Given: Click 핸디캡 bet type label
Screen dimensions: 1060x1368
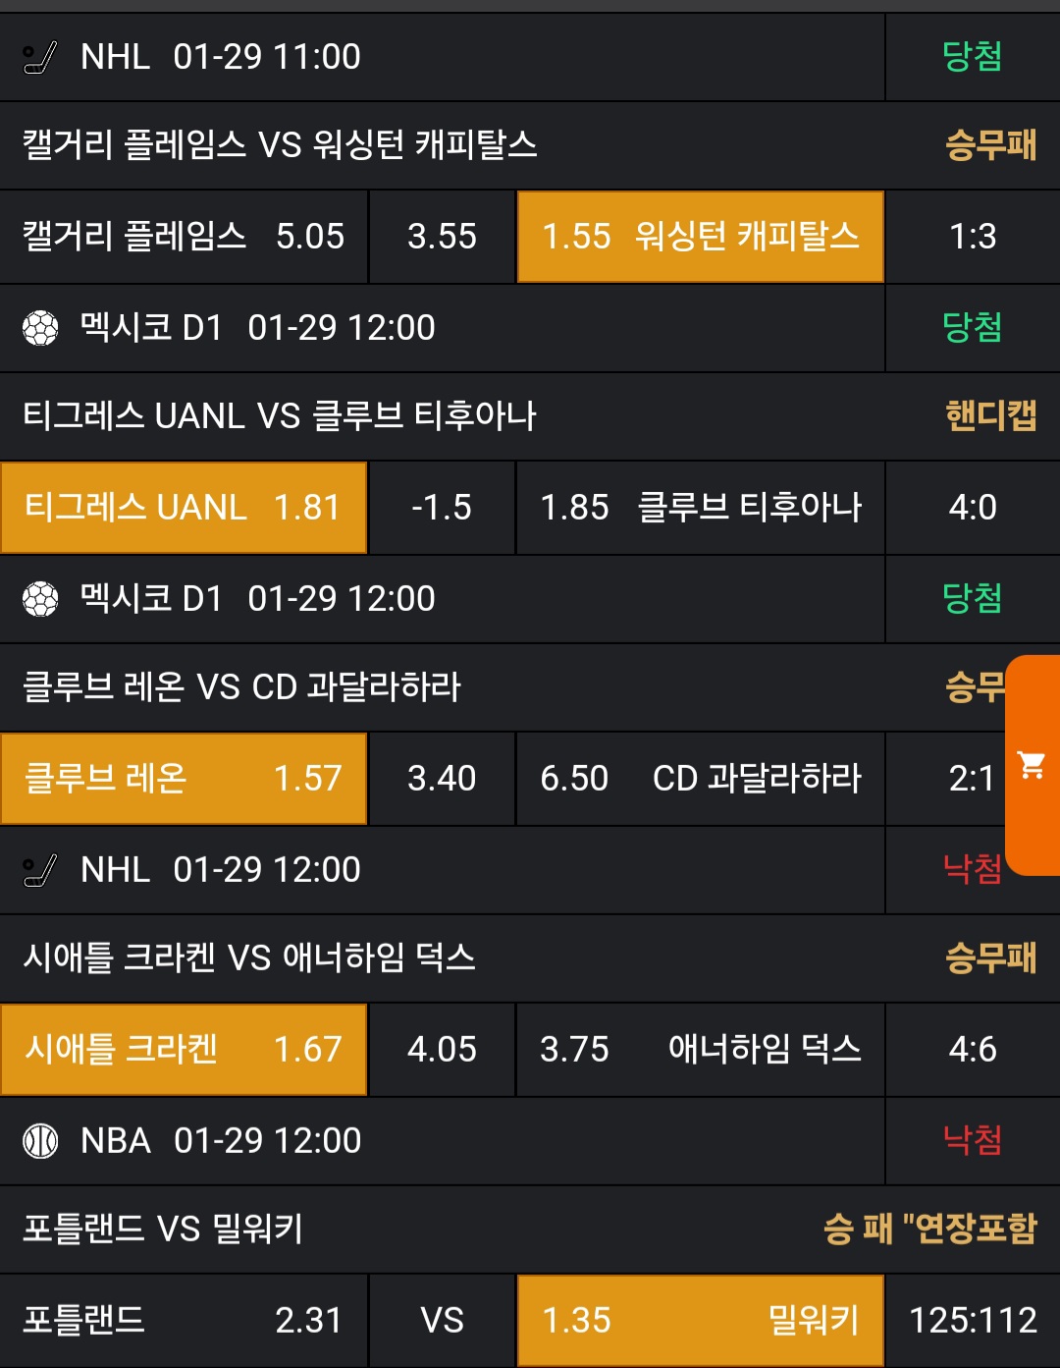Looking at the screenshot, I should point(990,416).
